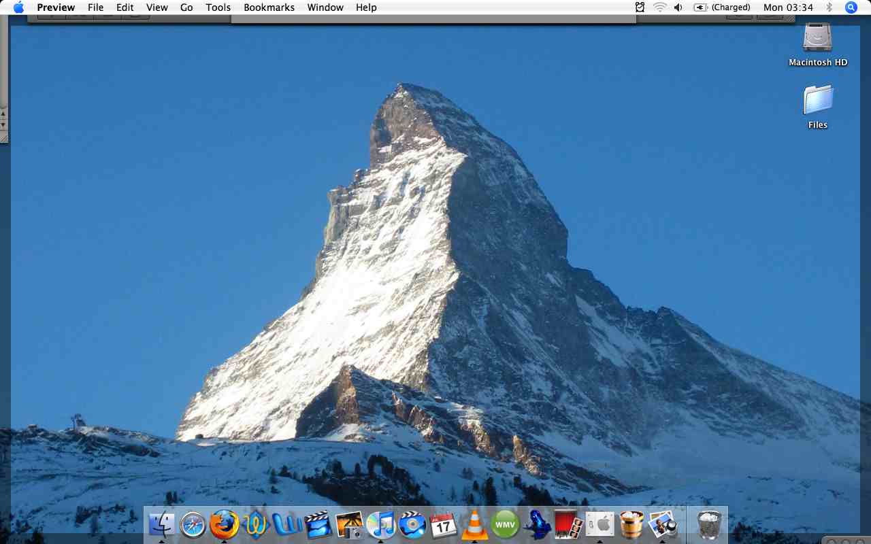
Task: Open Finder from the Dock
Action: pos(161,524)
